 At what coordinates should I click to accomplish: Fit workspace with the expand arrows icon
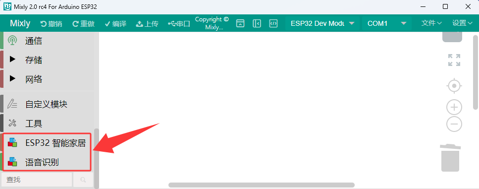[x=454, y=60]
